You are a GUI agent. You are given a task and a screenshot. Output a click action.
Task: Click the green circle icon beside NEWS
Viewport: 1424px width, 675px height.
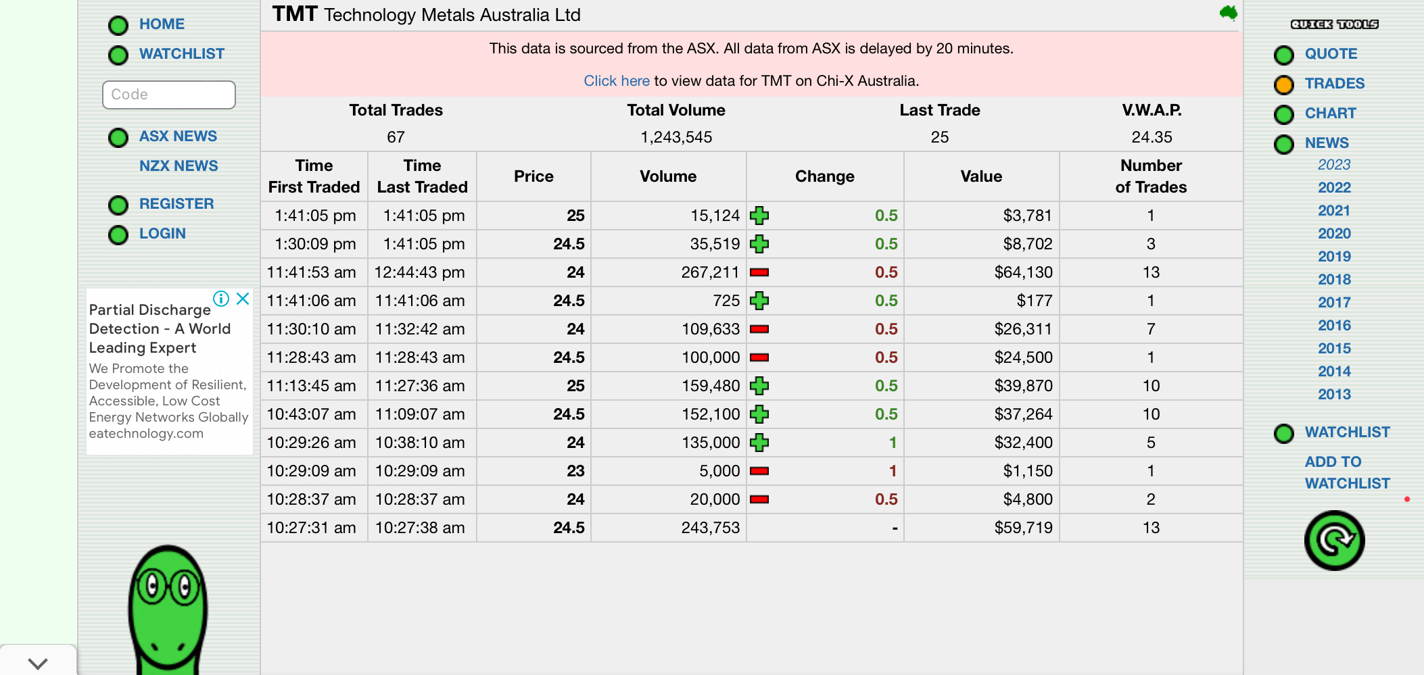pyautogui.click(x=1283, y=145)
